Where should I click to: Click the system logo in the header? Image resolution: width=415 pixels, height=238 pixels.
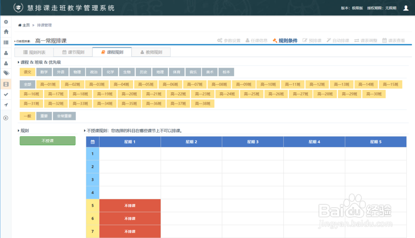click(18, 7)
